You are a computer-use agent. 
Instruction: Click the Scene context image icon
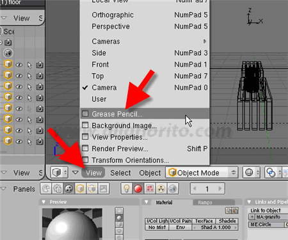click(104, 189)
